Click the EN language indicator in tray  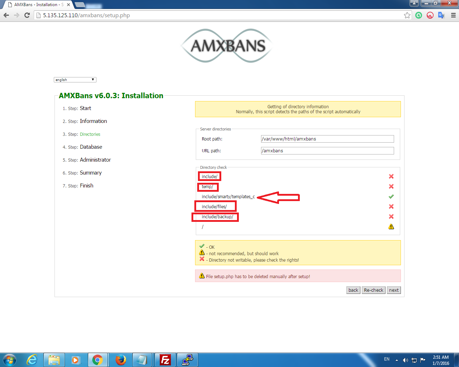[387, 359]
